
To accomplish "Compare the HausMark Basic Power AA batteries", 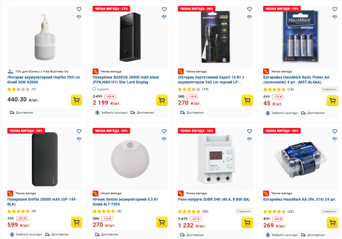I will click(335, 17).
